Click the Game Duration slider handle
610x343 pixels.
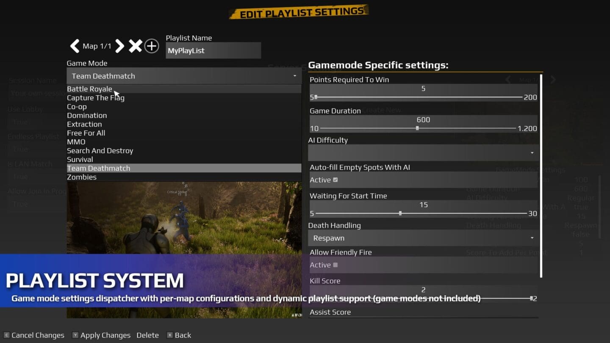417,128
